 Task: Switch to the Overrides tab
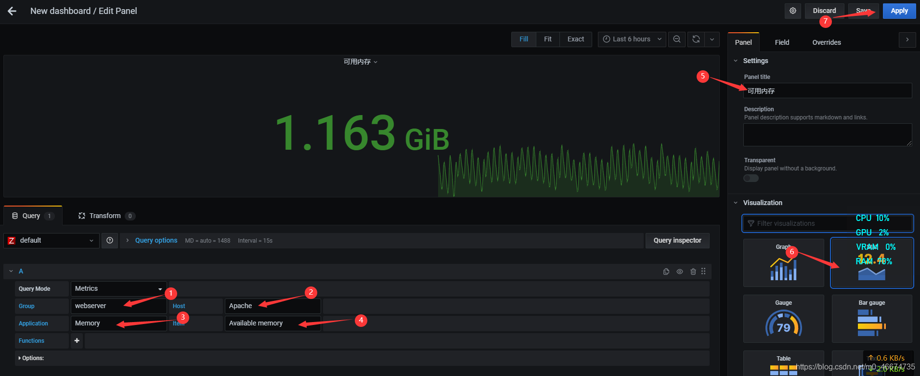click(826, 42)
